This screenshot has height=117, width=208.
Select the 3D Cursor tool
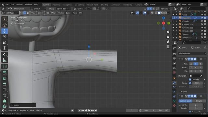coord(5,25)
